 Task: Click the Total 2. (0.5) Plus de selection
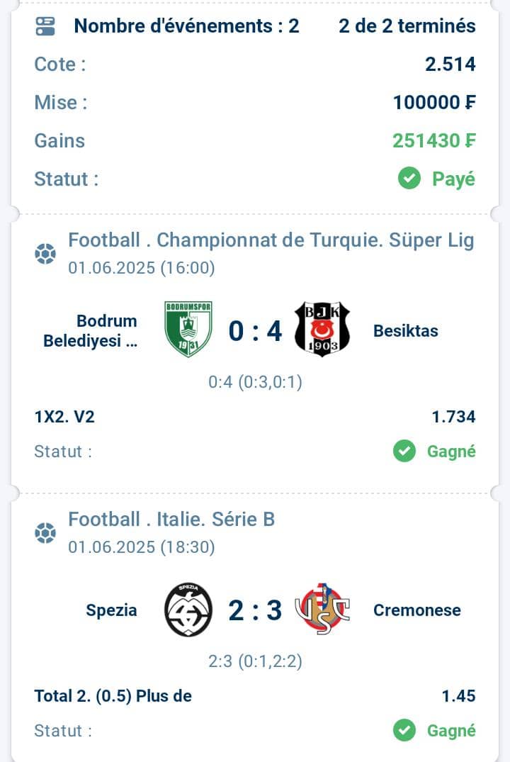pos(113,696)
